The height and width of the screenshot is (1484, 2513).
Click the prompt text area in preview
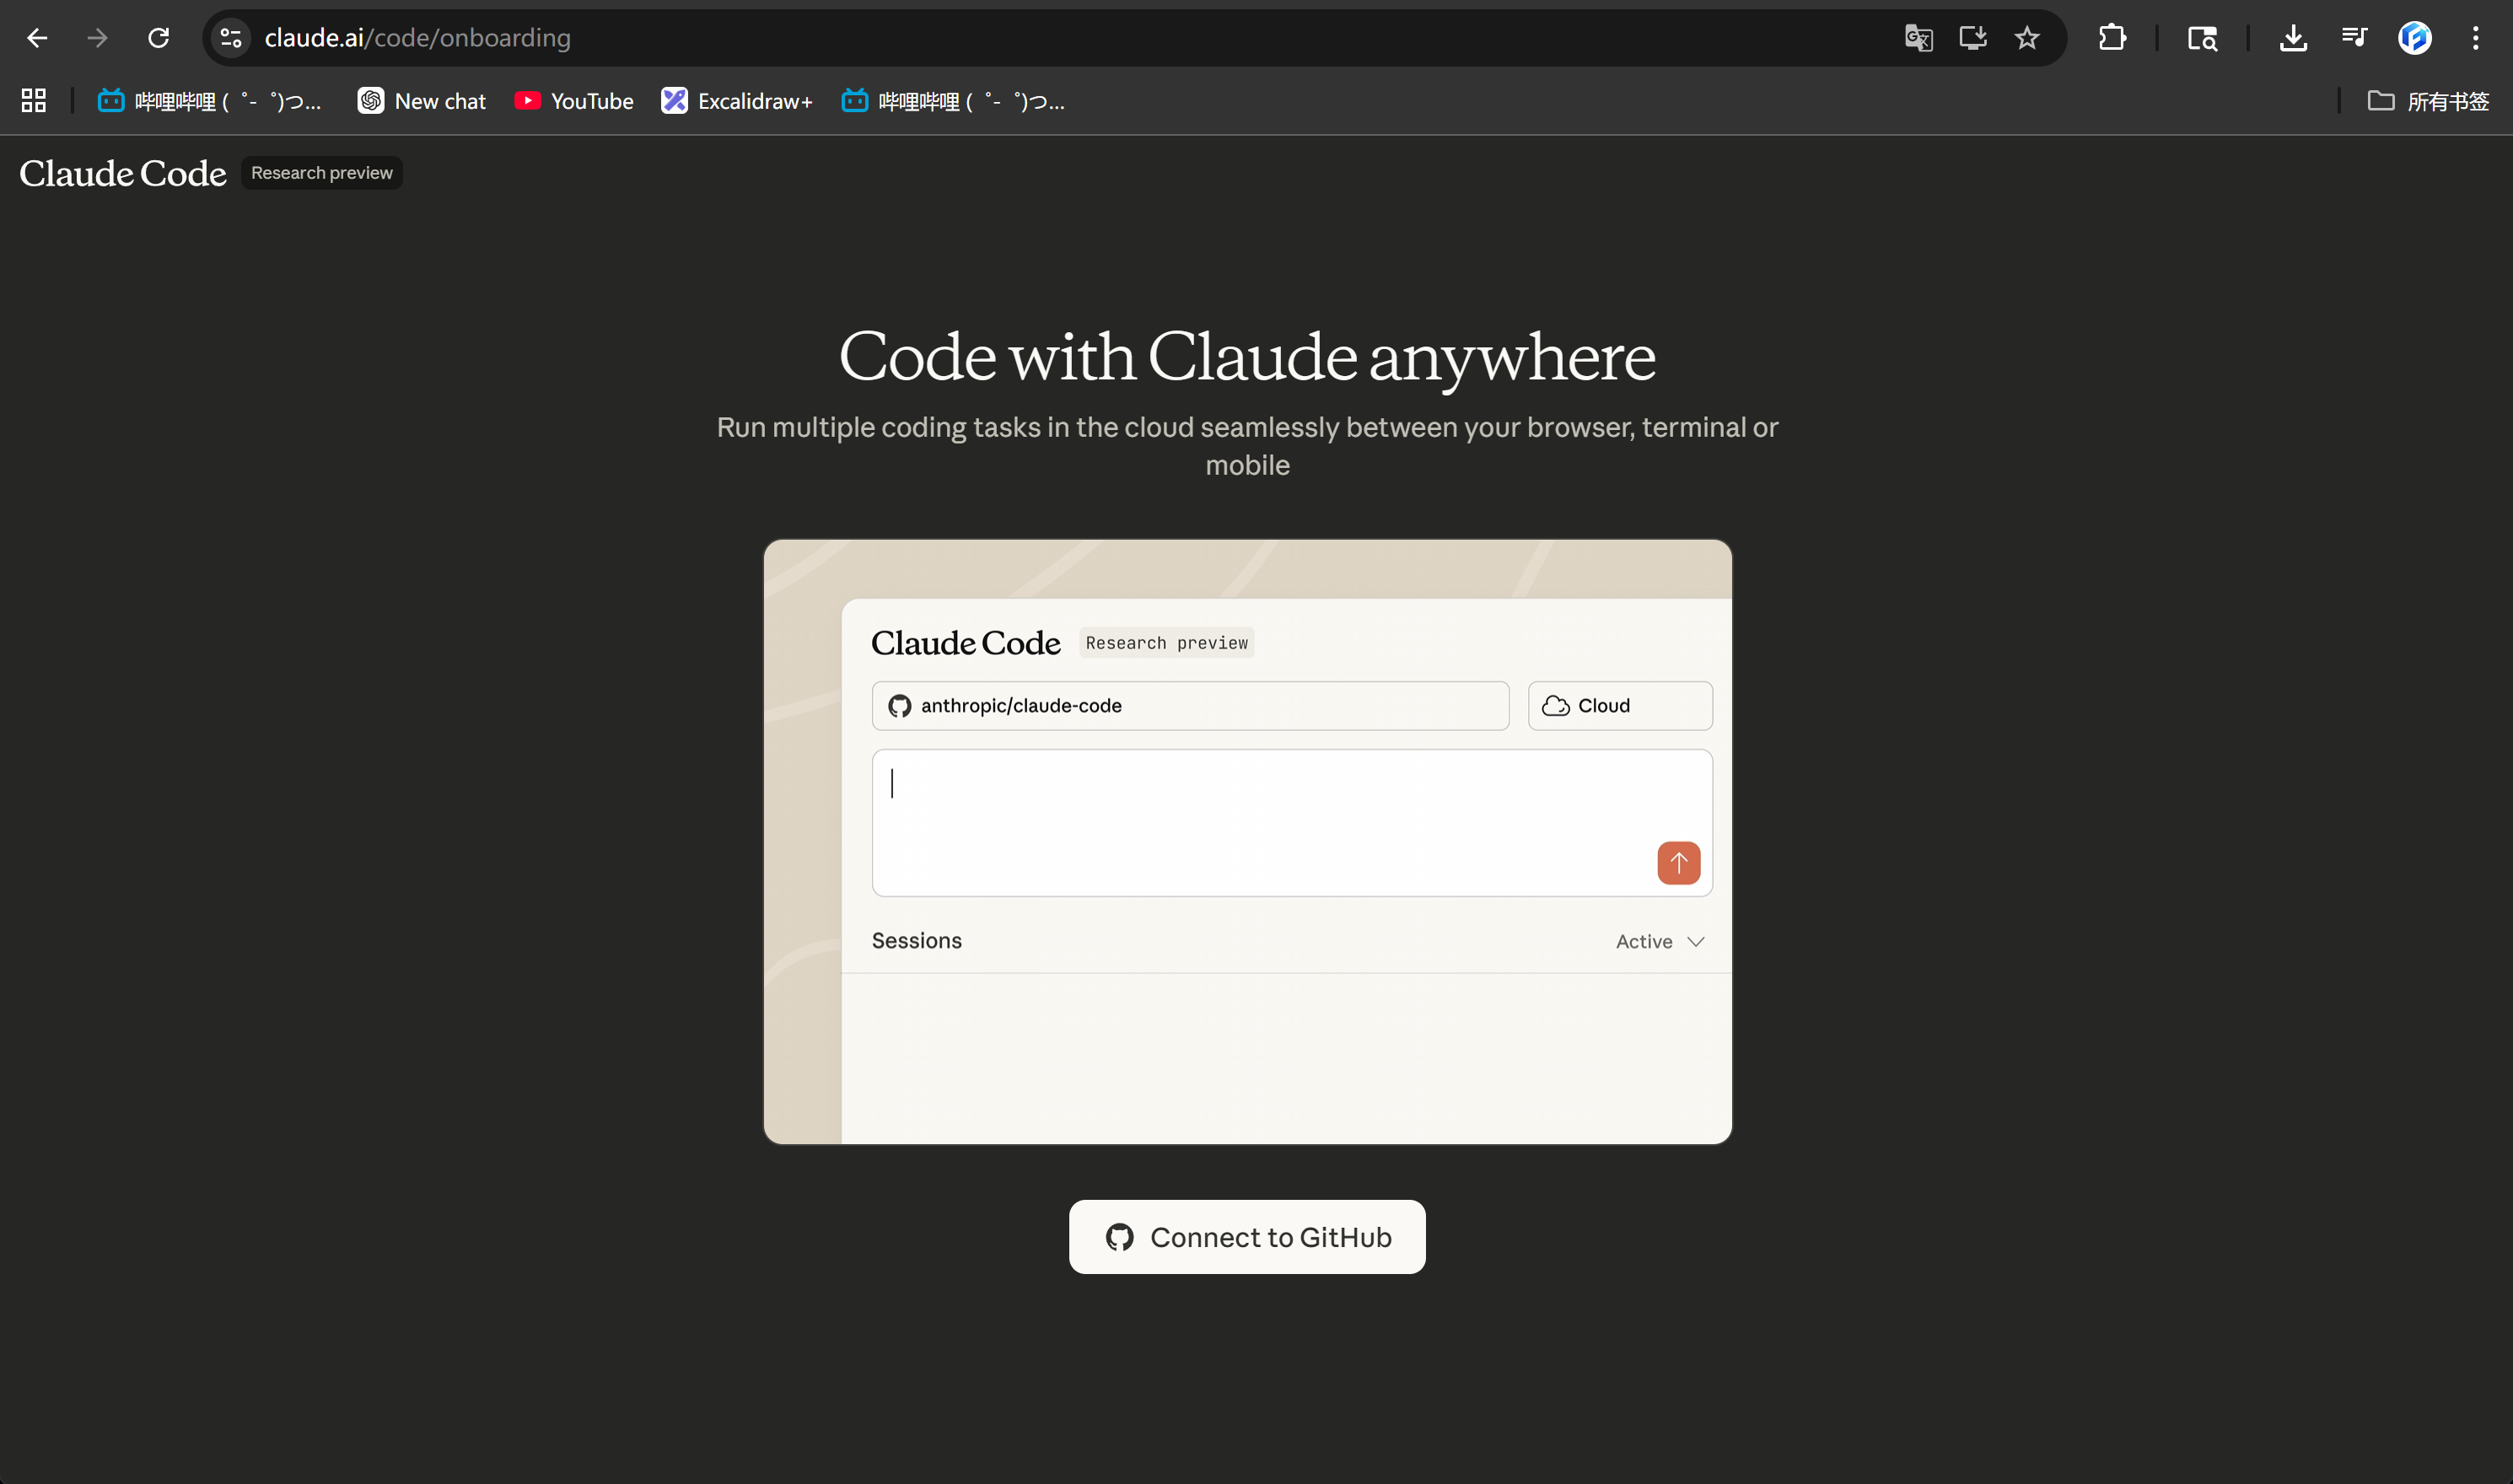coord(1292,822)
